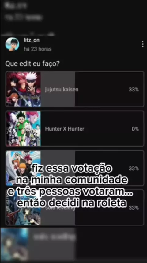Tap the litz_on profile avatar

pyautogui.click(x=12, y=44)
